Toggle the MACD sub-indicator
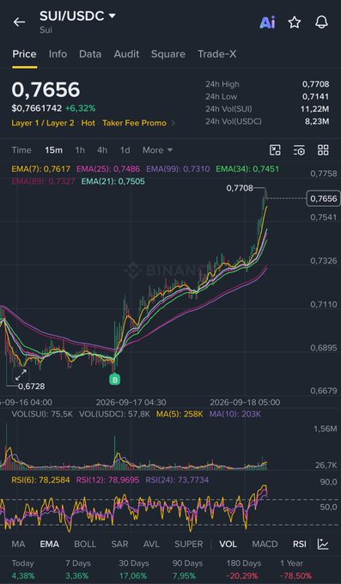341x584 pixels. (x=265, y=544)
